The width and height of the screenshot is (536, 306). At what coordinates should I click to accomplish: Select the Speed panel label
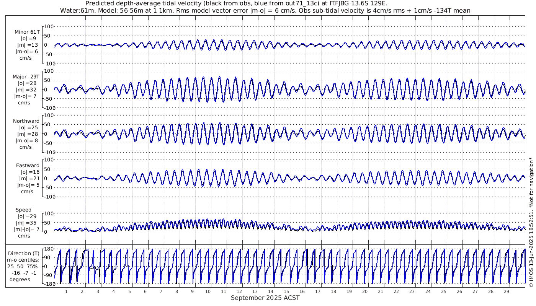point(23,210)
